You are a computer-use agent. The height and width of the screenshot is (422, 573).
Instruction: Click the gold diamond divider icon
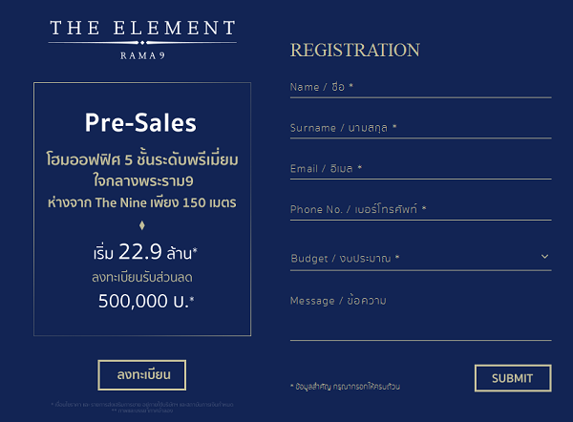[142, 225]
